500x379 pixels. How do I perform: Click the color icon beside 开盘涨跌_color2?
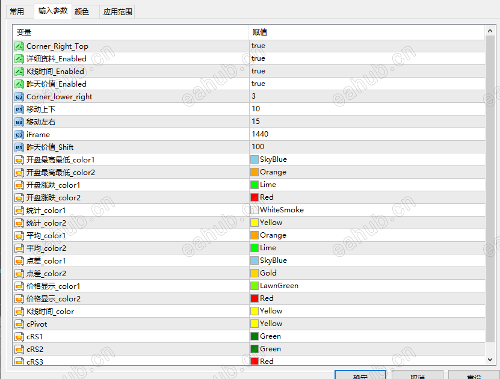19,198
